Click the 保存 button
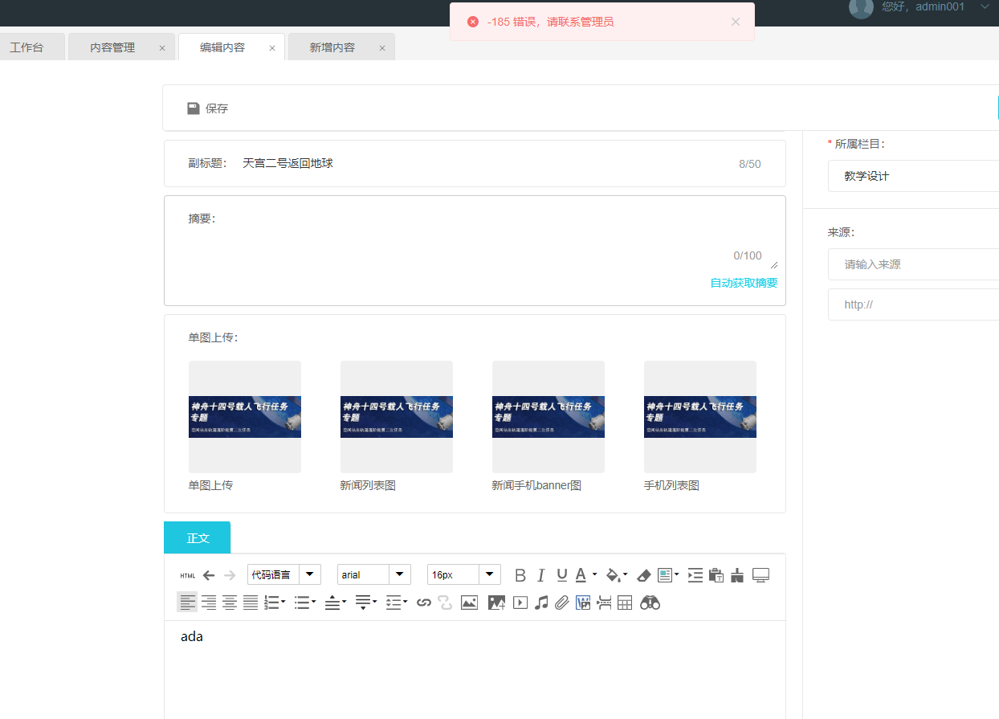Image resolution: width=999 pixels, height=719 pixels. pos(208,108)
